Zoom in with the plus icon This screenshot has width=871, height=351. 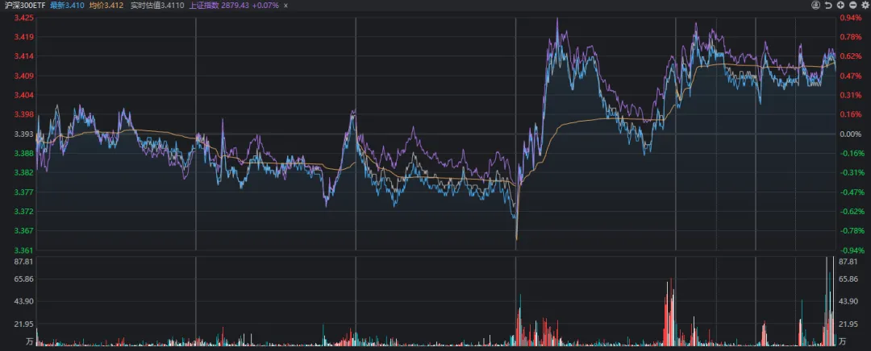pyautogui.click(x=840, y=5)
